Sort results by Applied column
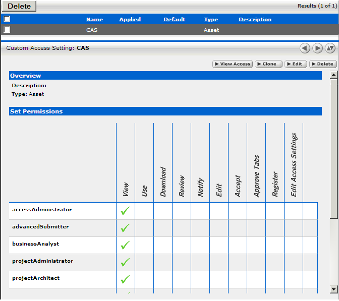339x301 pixels. 130,20
